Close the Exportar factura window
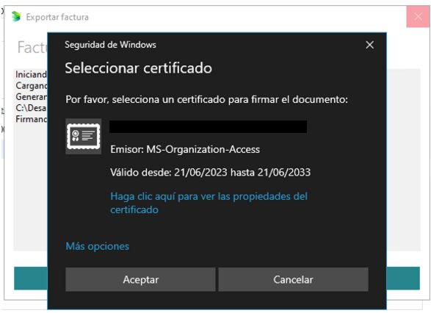This screenshot has height=313, width=431. (x=418, y=17)
